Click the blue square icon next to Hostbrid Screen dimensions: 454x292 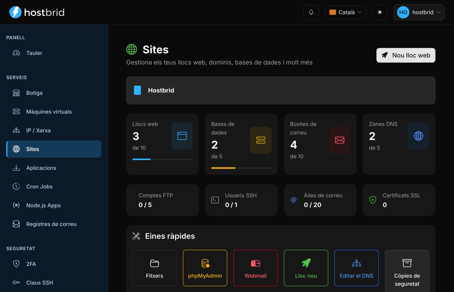137,90
